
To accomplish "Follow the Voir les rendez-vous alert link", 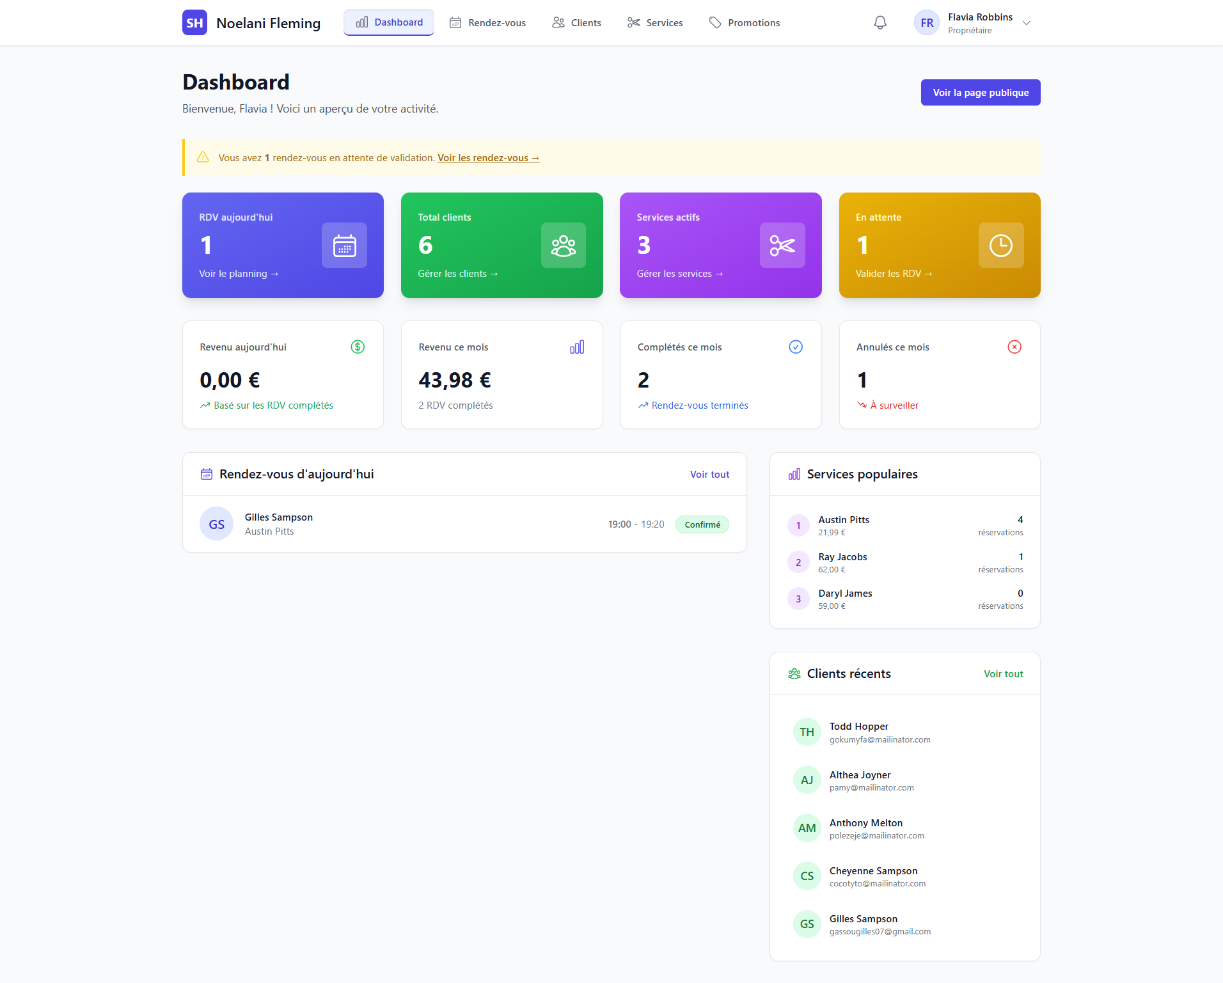I will [x=488, y=158].
